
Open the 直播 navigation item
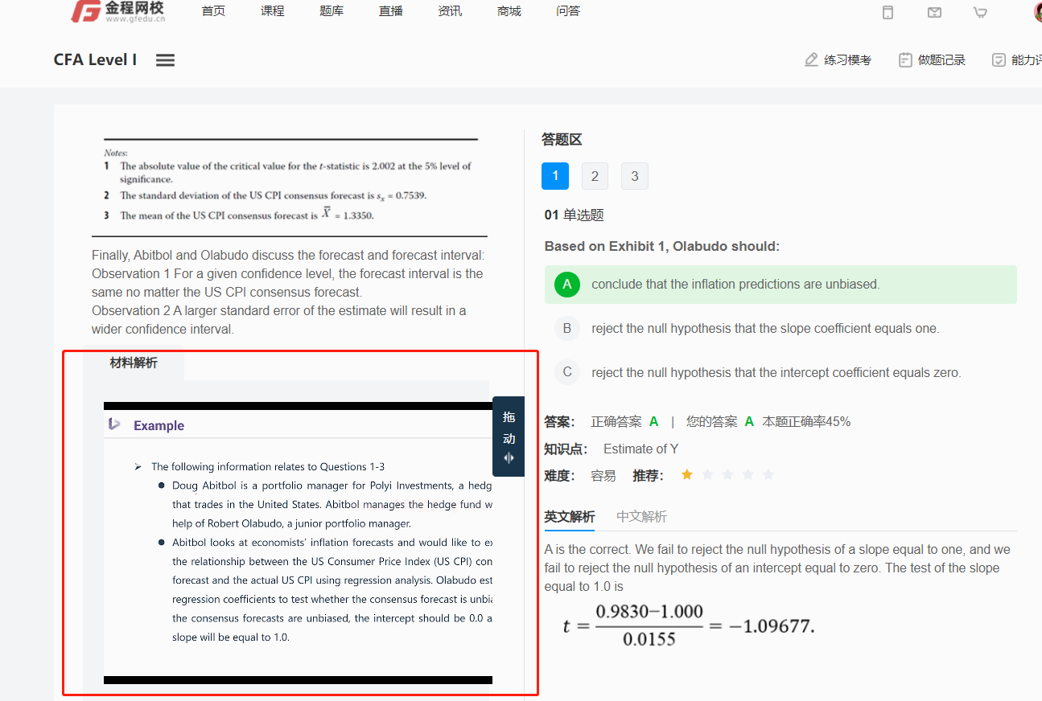click(x=391, y=11)
